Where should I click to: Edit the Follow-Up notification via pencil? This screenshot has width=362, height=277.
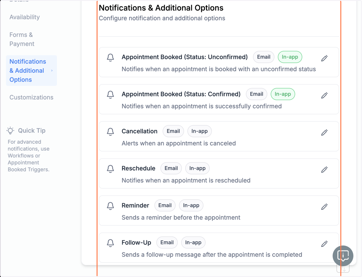click(x=324, y=244)
